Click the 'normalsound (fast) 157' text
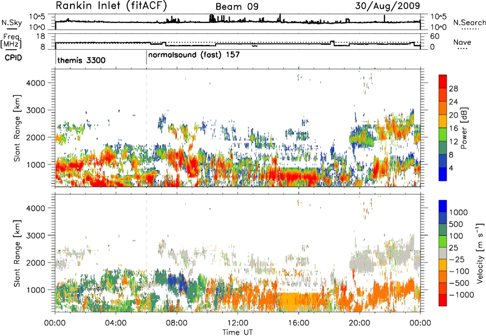Screen dimensions: 486x336 194,55
